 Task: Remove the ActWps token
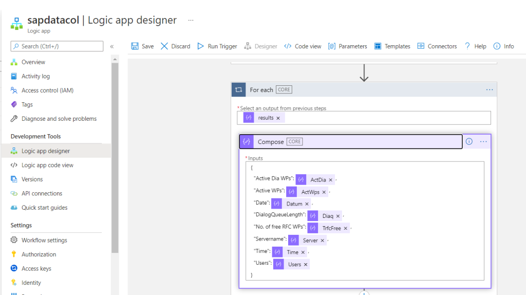point(324,192)
